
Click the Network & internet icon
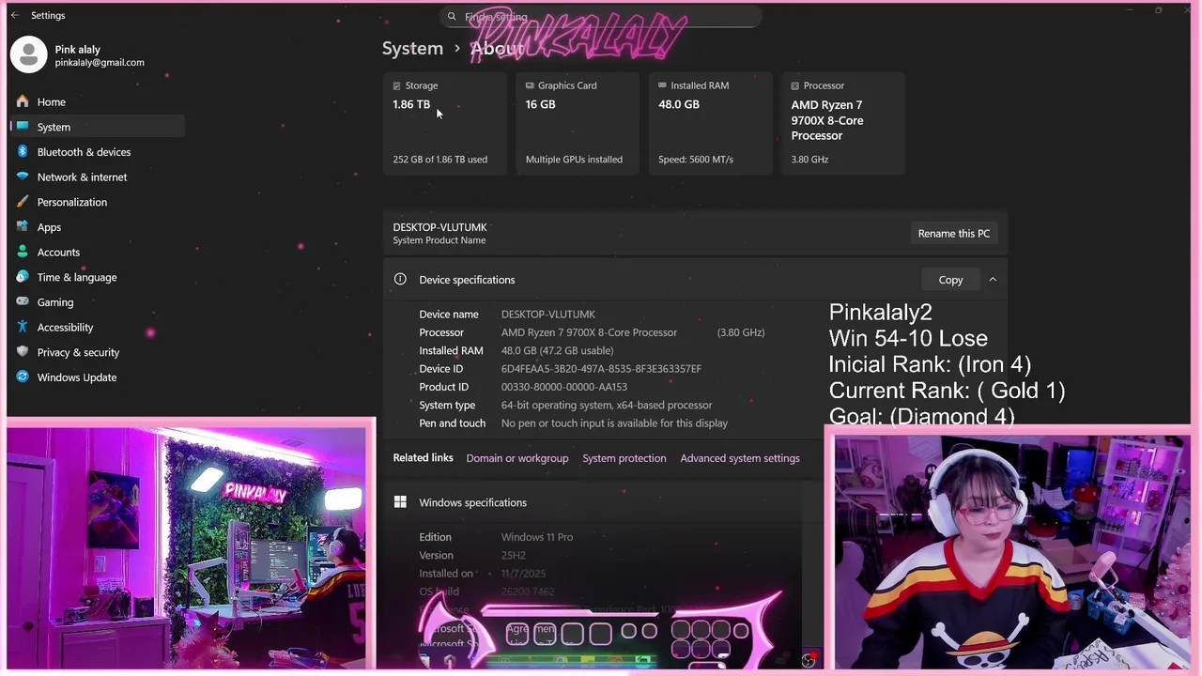pyautogui.click(x=23, y=177)
